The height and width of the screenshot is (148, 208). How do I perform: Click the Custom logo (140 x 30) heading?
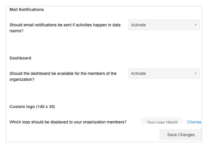pyautogui.click(x=32, y=107)
